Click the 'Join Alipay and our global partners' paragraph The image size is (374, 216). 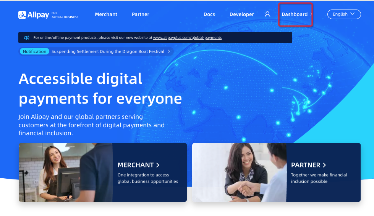92,125
